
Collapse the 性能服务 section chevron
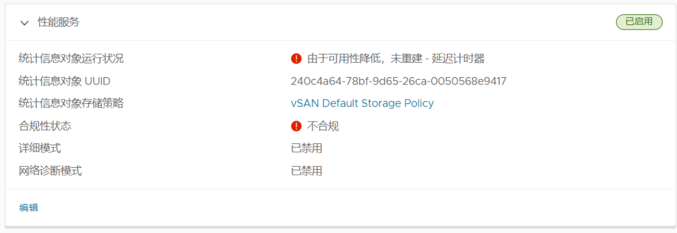(x=24, y=23)
